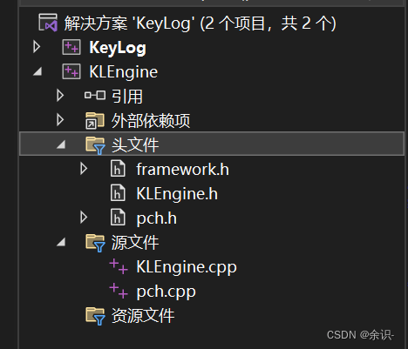The width and height of the screenshot is (408, 349).
Task: Expand the external dependencies (外部依赖项) arrow
Action: click(x=60, y=120)
